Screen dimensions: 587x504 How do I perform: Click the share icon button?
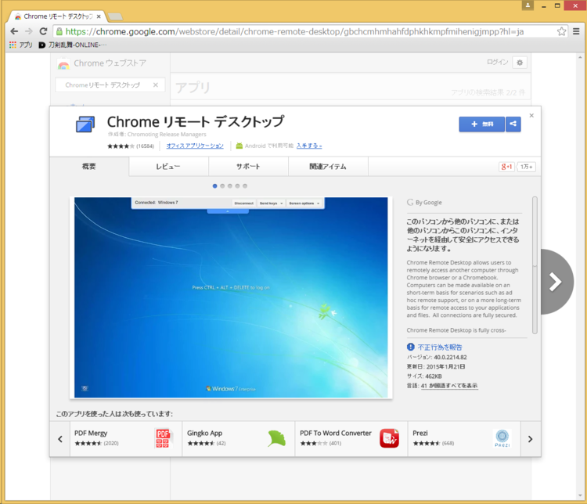click(x=513, y=124)
